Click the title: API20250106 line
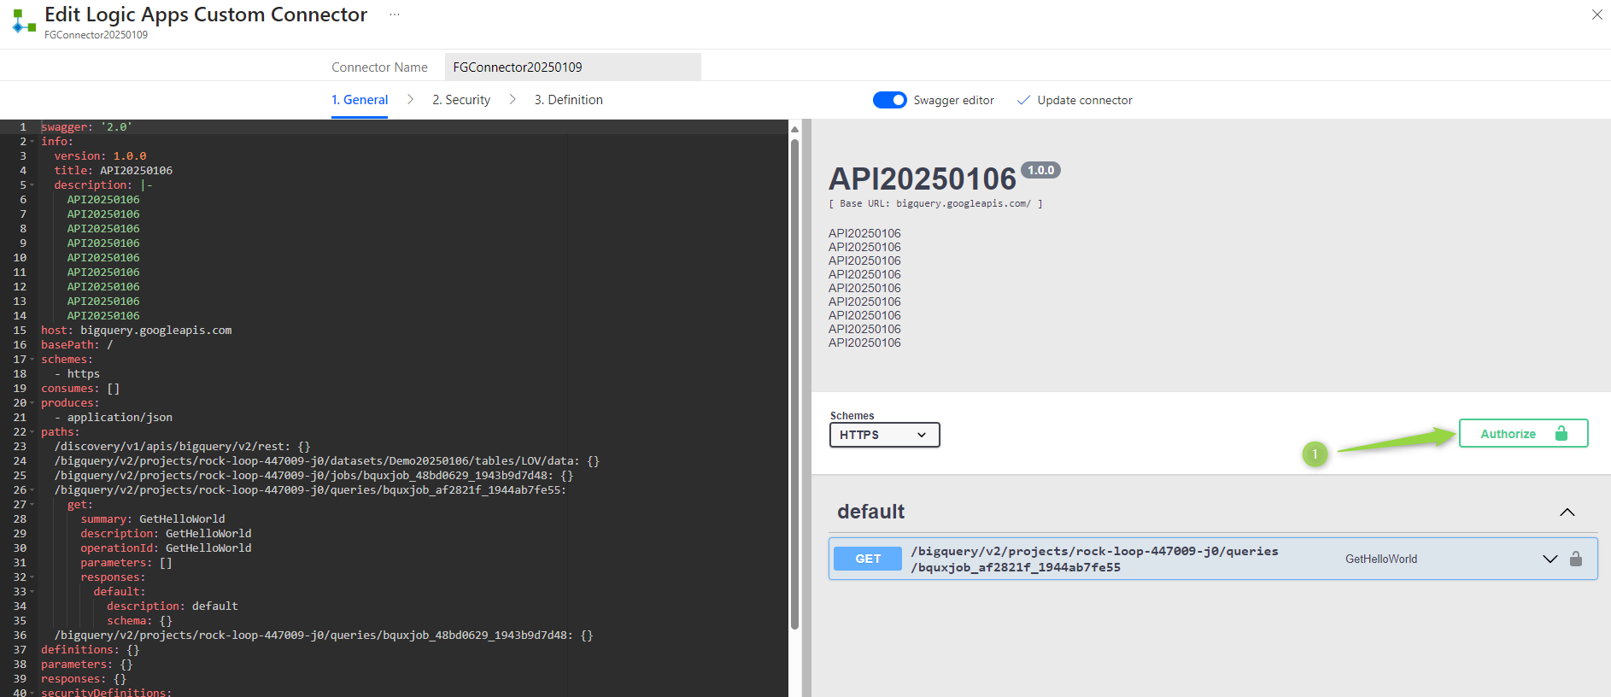 [x=114, y=171]
